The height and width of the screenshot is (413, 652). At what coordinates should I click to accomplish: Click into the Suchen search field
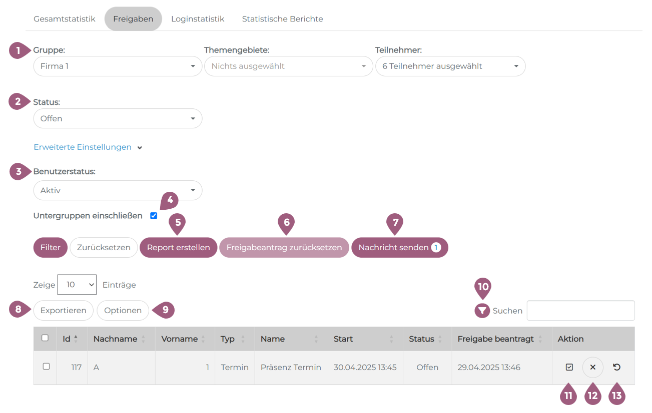(580, 311)
